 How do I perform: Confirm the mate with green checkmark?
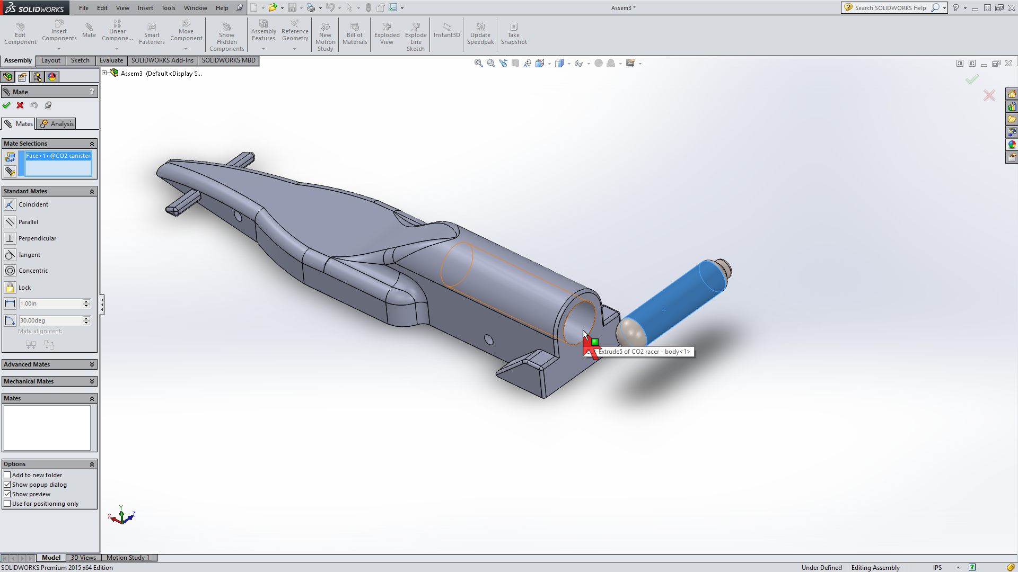coord(7,105)
